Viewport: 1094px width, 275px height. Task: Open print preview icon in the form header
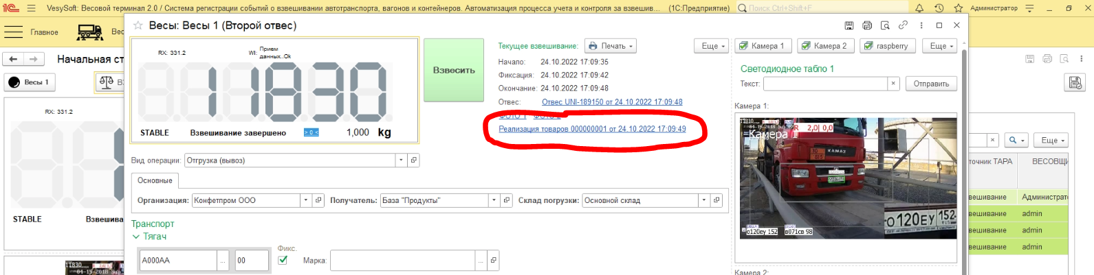[885, 25]
